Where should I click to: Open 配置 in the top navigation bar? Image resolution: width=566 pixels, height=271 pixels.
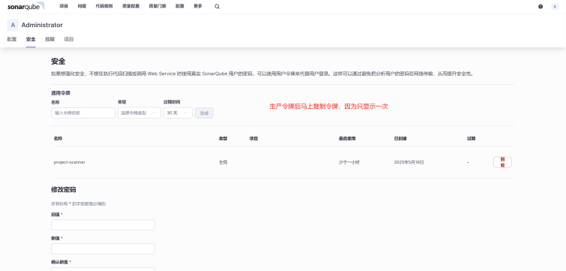click(x=180, y=6)
